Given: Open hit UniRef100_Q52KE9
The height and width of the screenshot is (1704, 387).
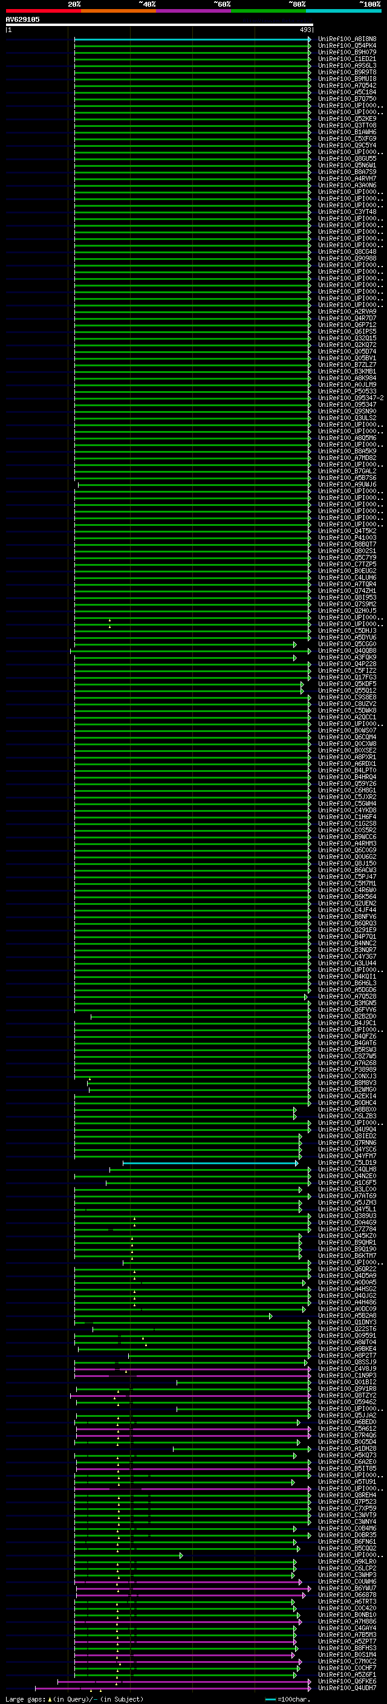Looking at the screenshot, I should tap(347, 119).
